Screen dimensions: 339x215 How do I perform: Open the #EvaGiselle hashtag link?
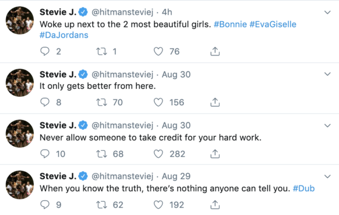coord(273,24)
